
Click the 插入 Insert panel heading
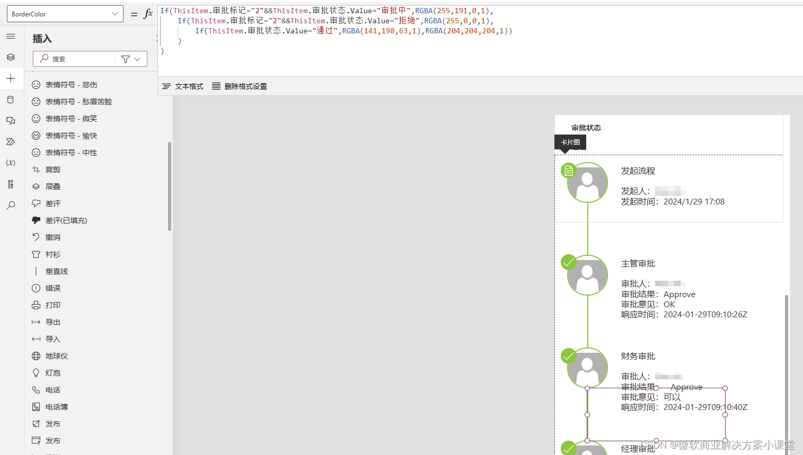click(42, 39)
